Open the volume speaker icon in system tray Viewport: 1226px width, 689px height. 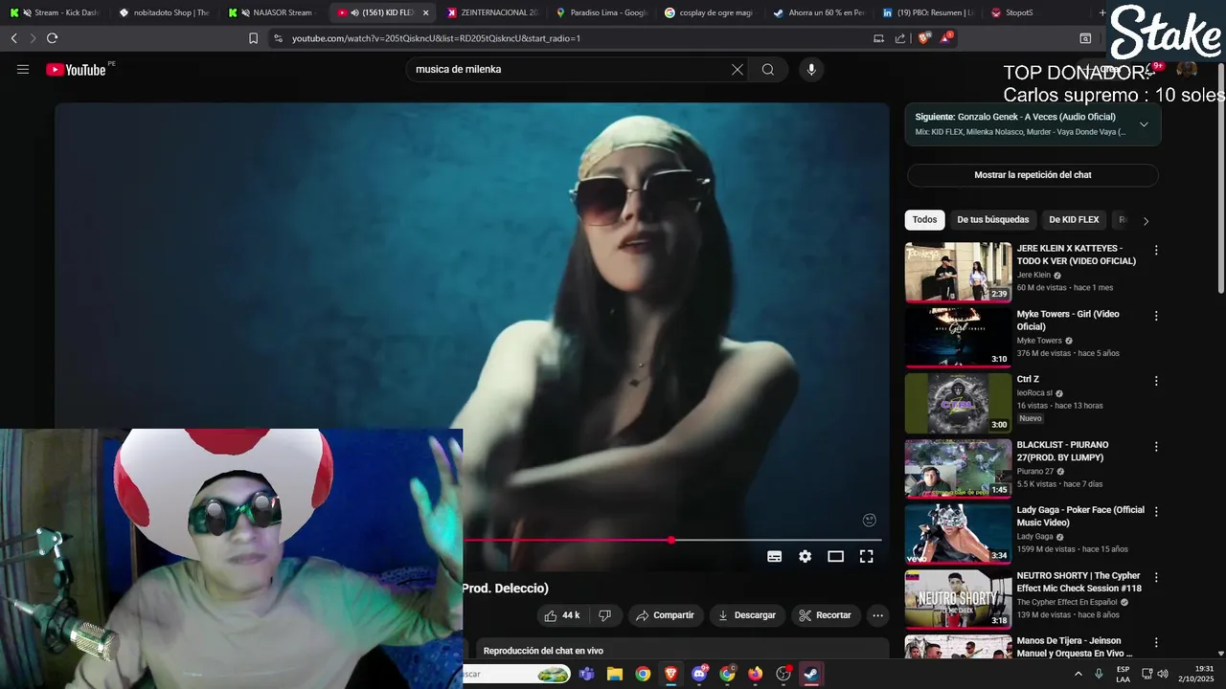[1162, 674]
